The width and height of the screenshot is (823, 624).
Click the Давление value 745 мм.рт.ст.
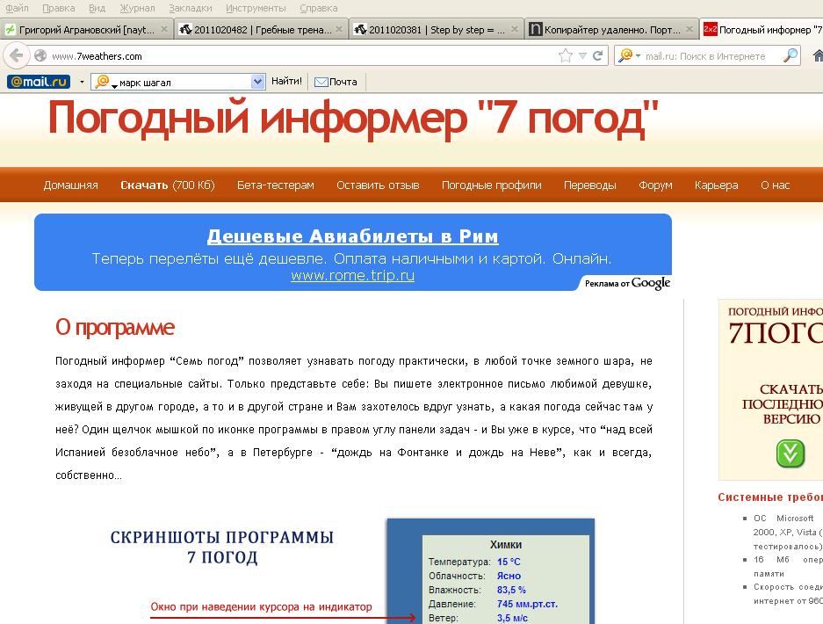(x=527, y=604)
